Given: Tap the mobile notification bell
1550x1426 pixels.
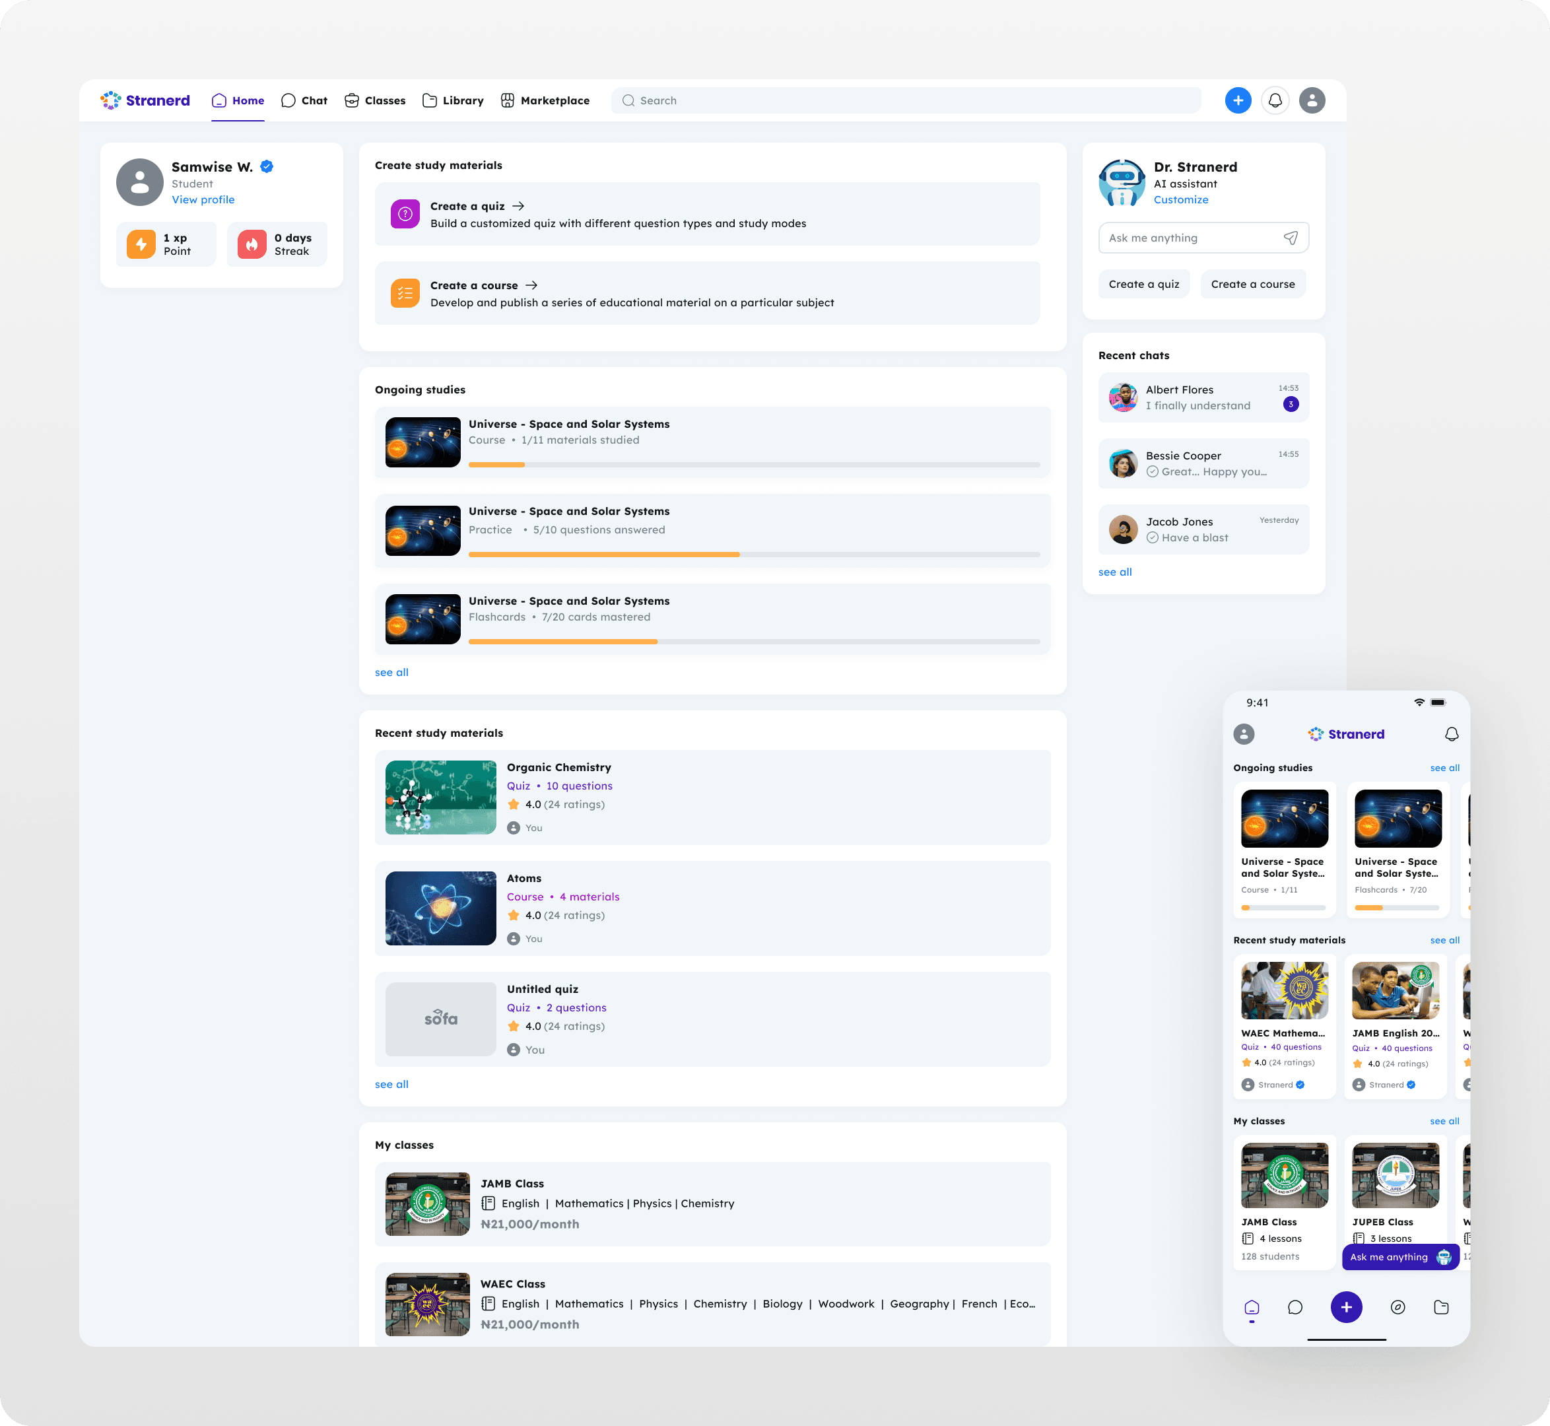Looking at the screenshot, I should pos(1451,734).
